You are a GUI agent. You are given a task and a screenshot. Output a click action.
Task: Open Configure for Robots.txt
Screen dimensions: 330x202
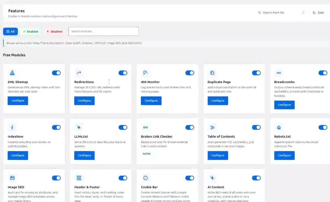tap(284, 155)
